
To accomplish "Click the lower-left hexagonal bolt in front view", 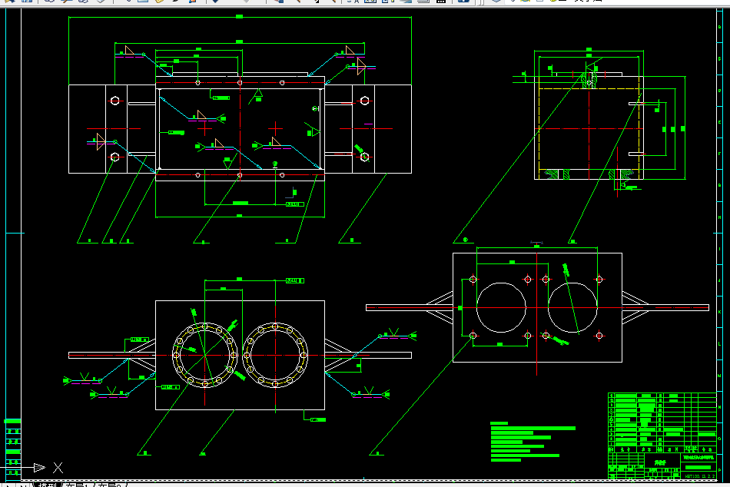I will coord(114,157).
